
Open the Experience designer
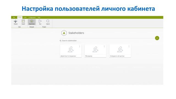(32, 22)
